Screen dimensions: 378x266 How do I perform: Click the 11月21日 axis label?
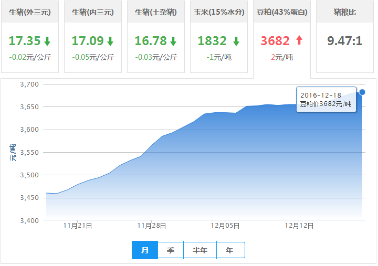(x=78, y=226)
